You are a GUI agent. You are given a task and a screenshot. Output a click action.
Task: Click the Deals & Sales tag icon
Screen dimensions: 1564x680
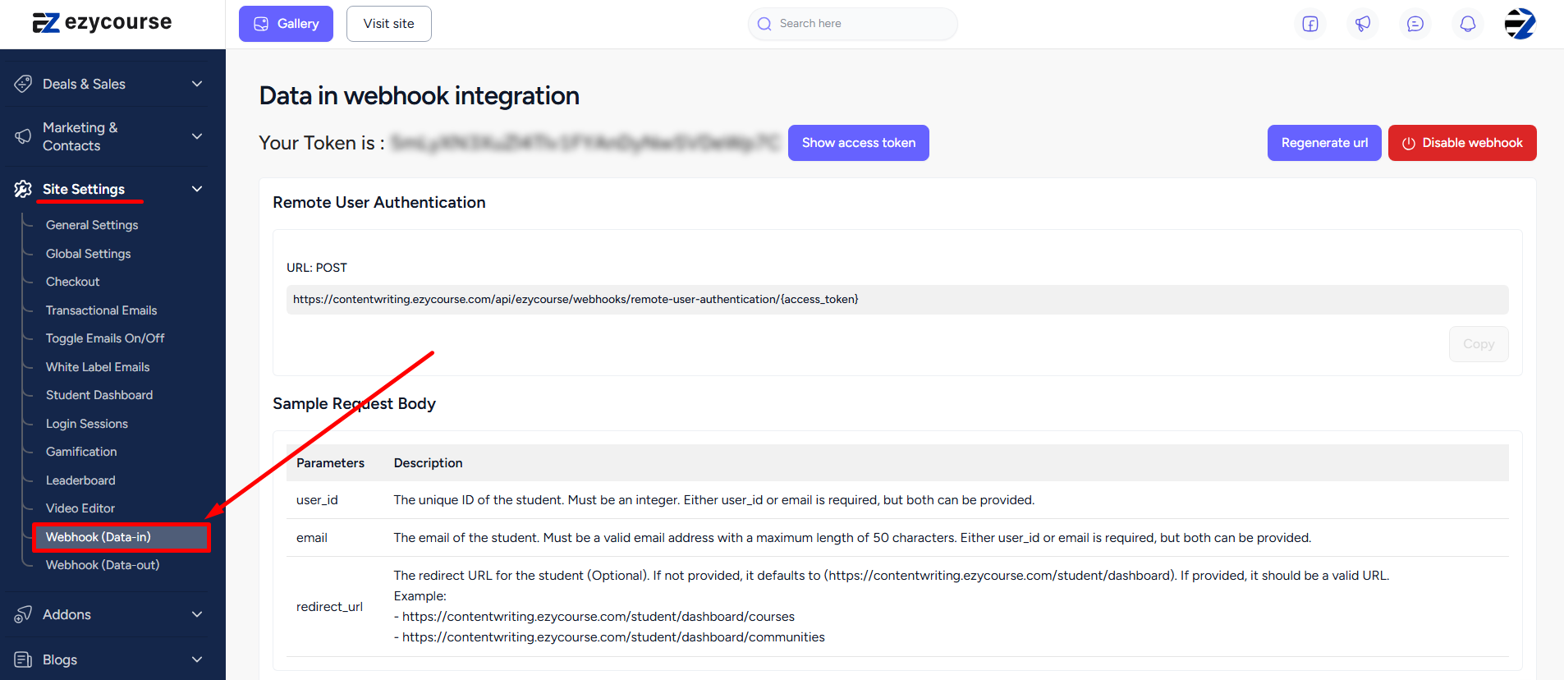[x=23, y=84]
